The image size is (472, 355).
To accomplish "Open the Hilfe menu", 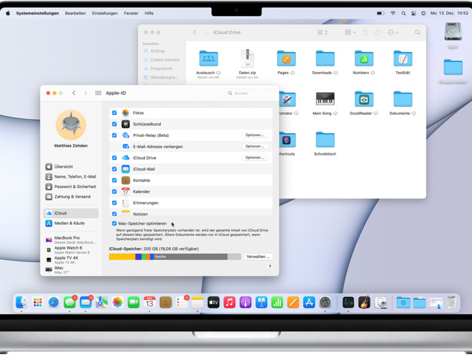I will coord(149,14).
